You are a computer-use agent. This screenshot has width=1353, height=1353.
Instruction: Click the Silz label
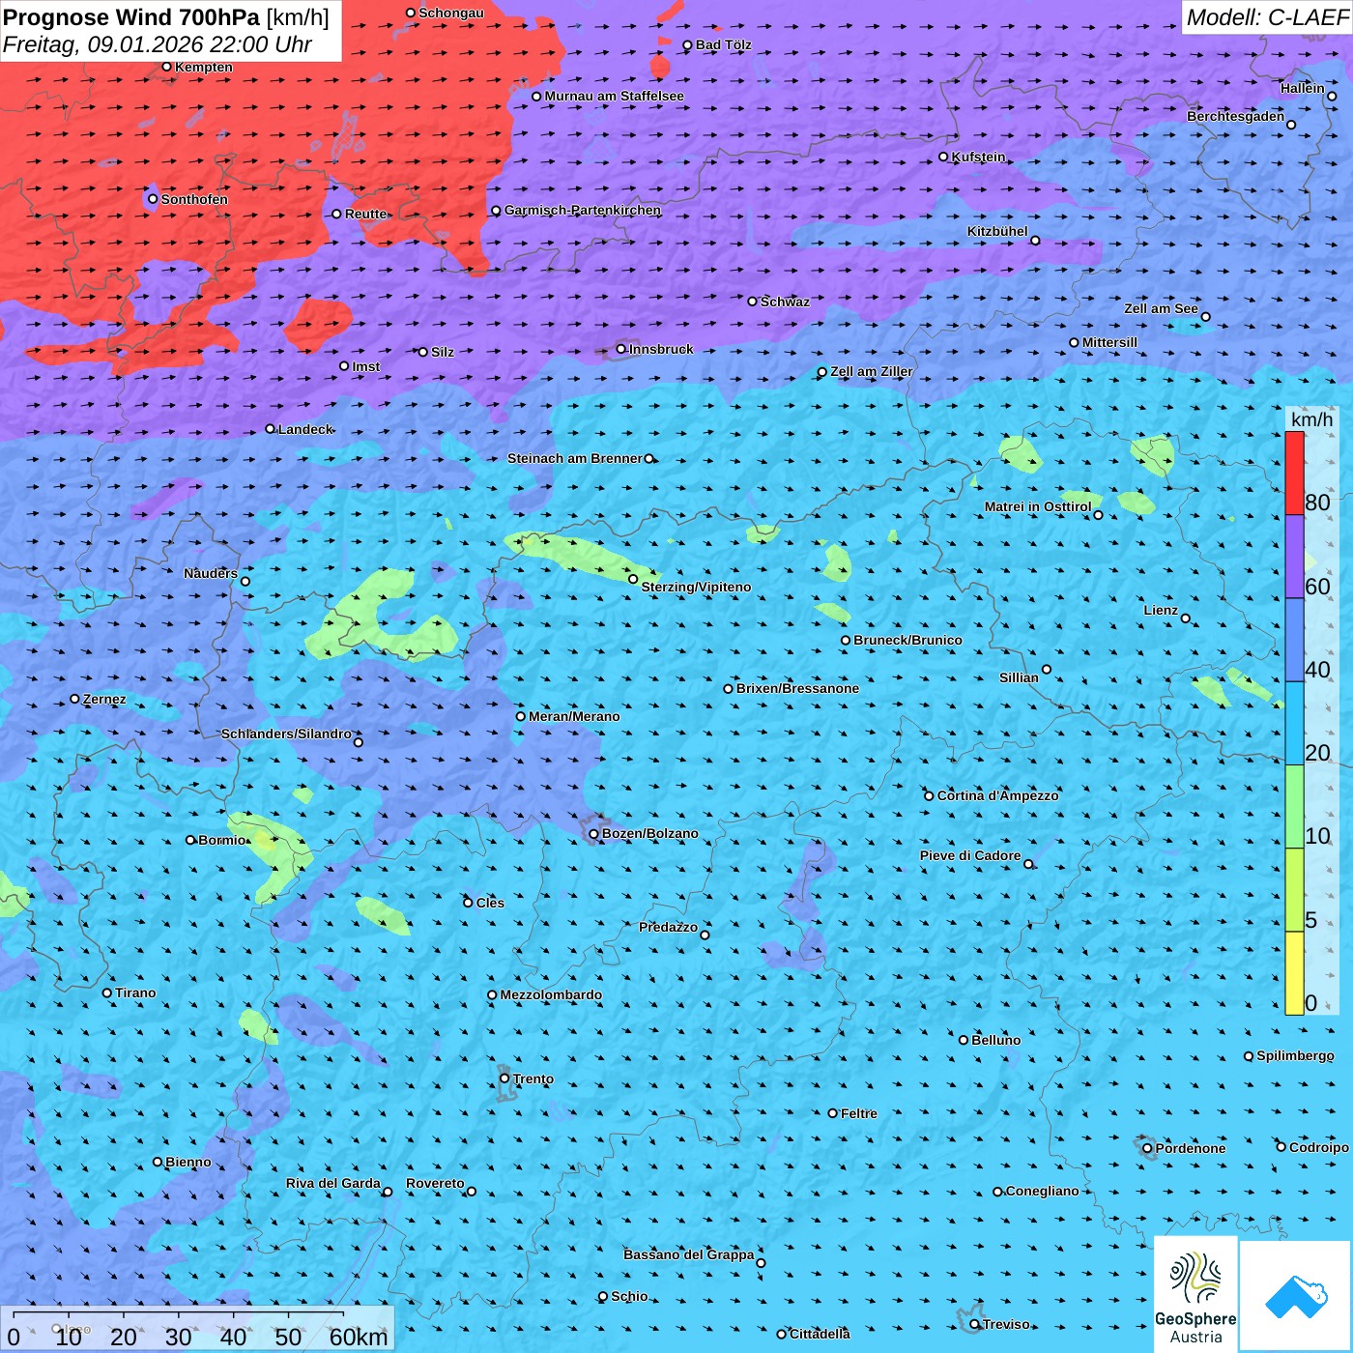(x=443, y=352)
